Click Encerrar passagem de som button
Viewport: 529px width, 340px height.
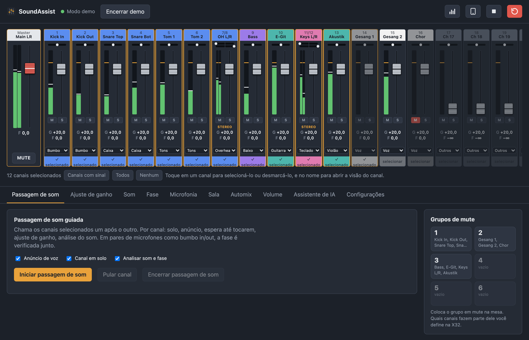pos(183,275)
